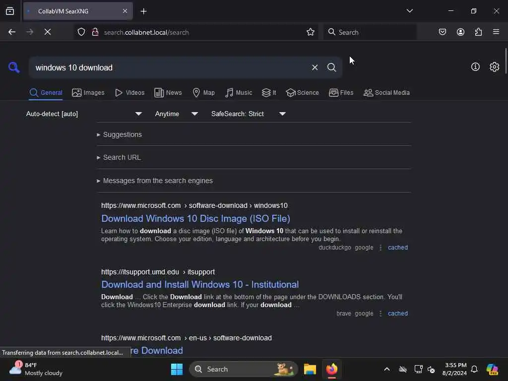Open the SafeSearch: Strict dropdown
Viewport: 508px width, 381px height.
click(x=248, y=114)
